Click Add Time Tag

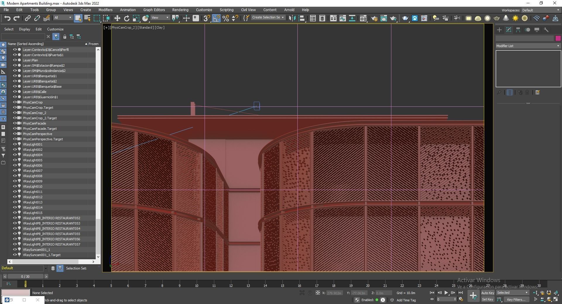pos(406,300)
